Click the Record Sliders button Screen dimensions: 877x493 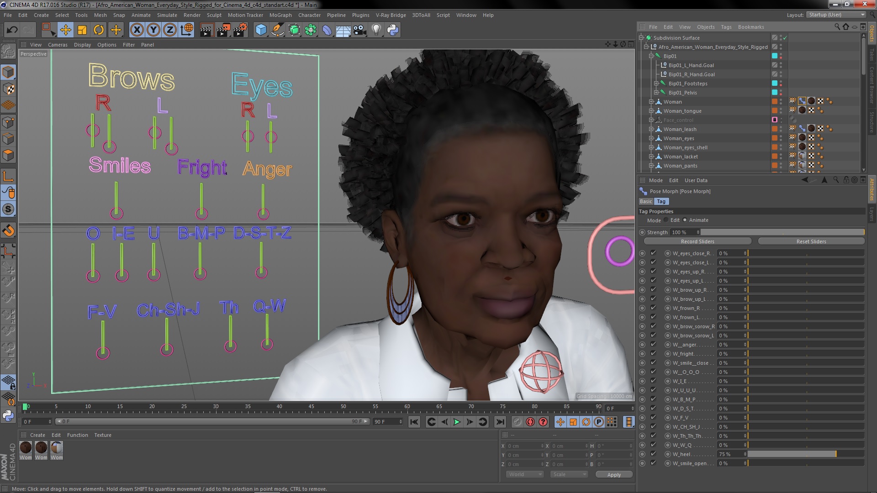[697, 241]
